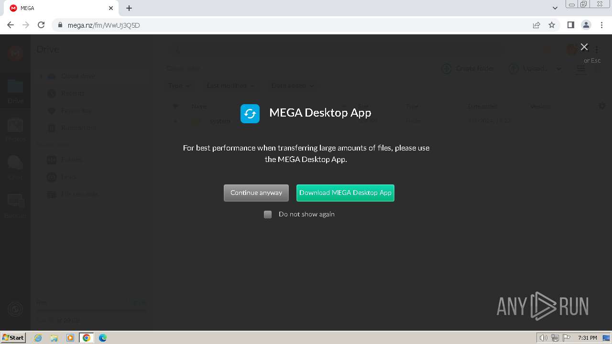This screenshot has height=344, width=612.
Task: Open the Chrome profile avatar
Action: (x=586, y=25)
